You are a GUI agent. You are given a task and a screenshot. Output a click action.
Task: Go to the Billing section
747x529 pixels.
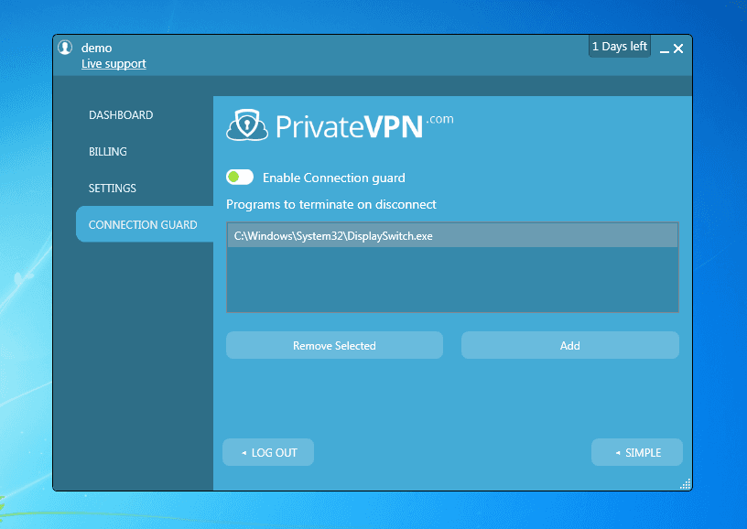click(108, 152)
